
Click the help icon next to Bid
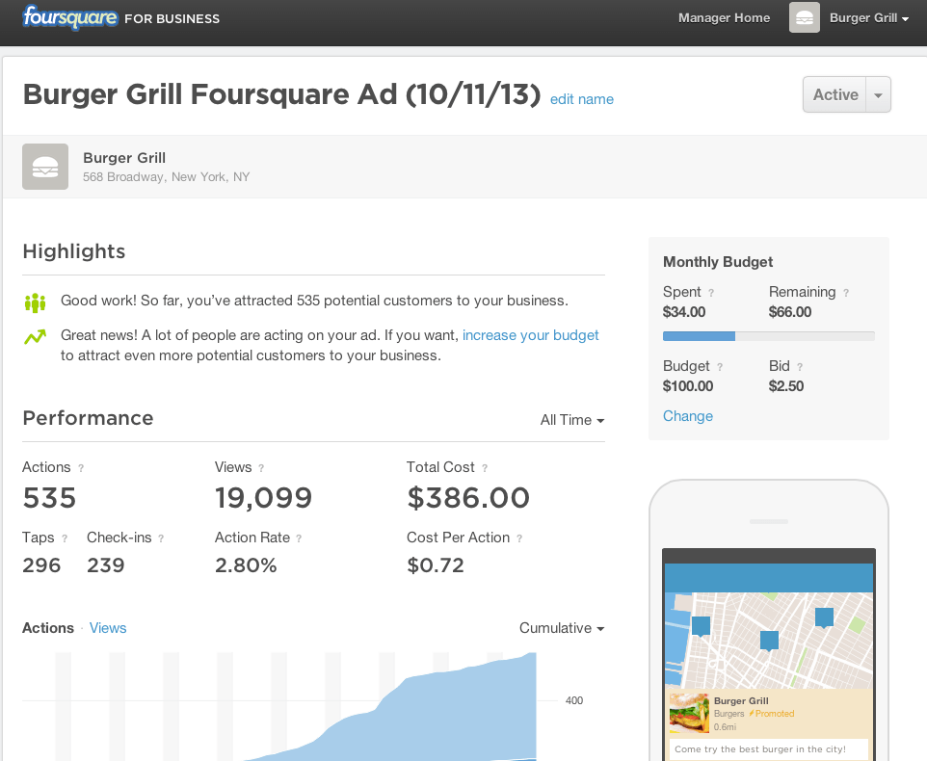[799, 367]
